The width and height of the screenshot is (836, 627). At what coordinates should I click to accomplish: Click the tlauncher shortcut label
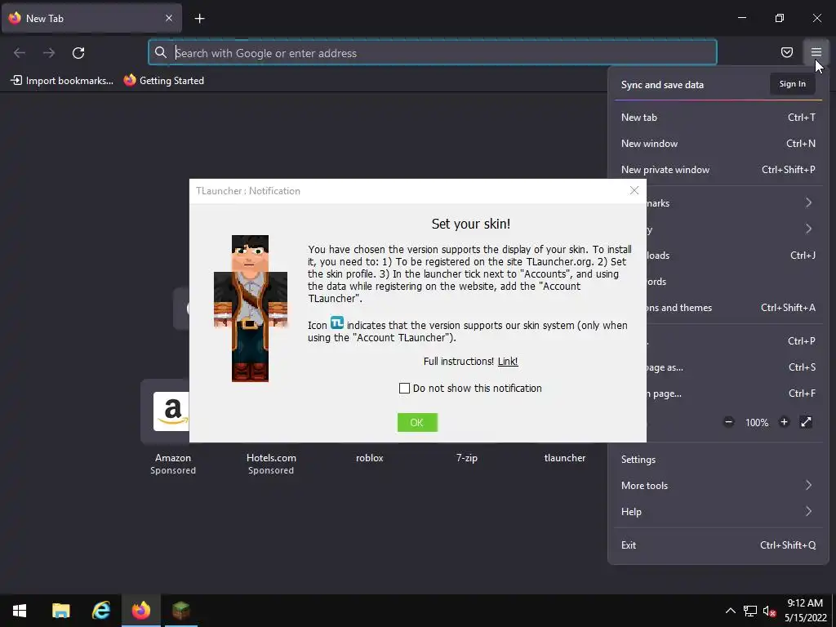coord(565,458)
